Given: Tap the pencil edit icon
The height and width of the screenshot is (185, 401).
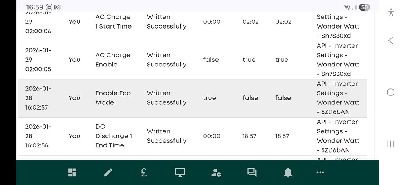Looking at the screenshot, I should [108, 172].
